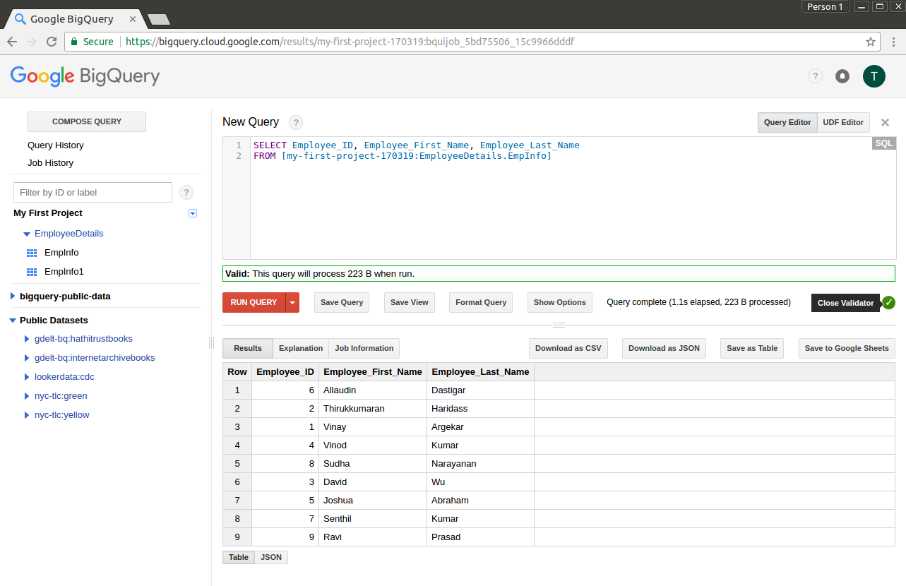
Task: Collapse the EmployeeDetails dataset
Action: point(27,234)
